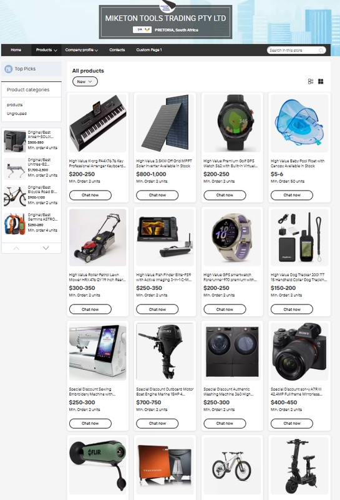
Task: Click the search in this store field
Action: (293, 51)
